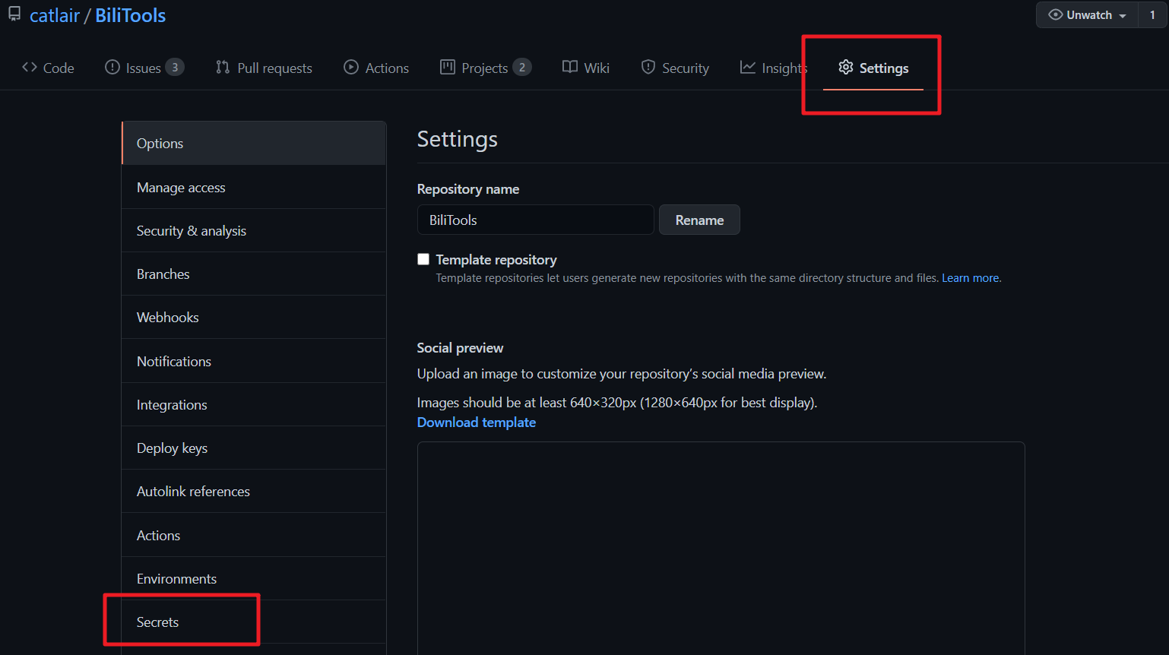The height and width of the screenshot is (655, 1169).
Task: Click the Insights graph icon
Action: [x=748, y=67]
